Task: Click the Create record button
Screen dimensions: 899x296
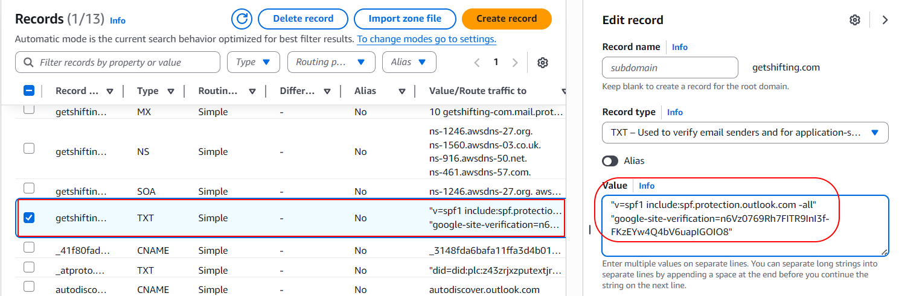Action: pos(507,19)
